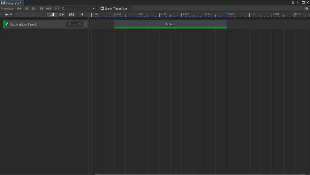This screenshot has width=310, height=175.
Task: Open the Add track plus dropdown
Action: (8, 14)
